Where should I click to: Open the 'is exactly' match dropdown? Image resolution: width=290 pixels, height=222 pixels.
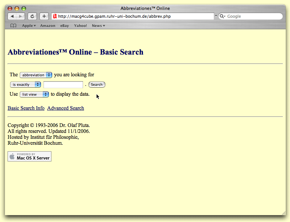[25, 85]
